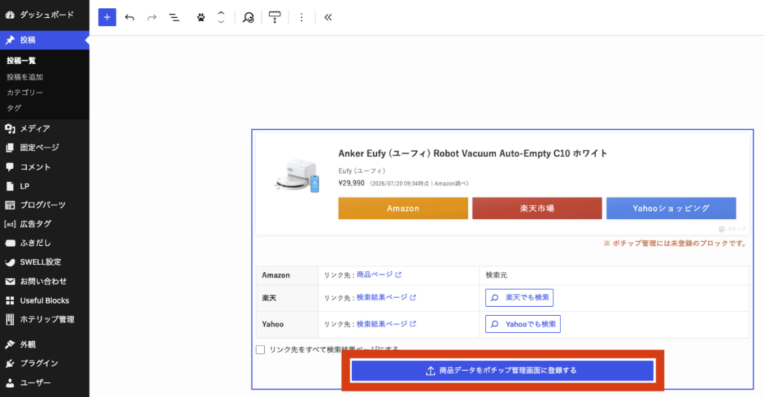
Task: Click the Anker Eufy product title
Action: (x=472, y=153)
